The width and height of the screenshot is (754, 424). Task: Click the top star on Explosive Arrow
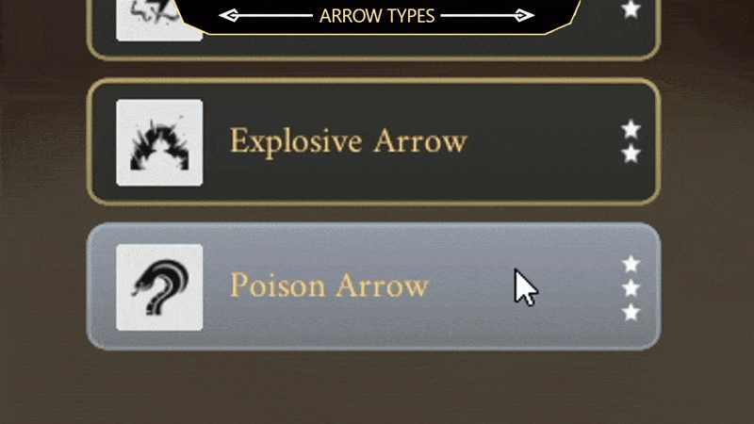pyautogui.click(x=631, y=129)
